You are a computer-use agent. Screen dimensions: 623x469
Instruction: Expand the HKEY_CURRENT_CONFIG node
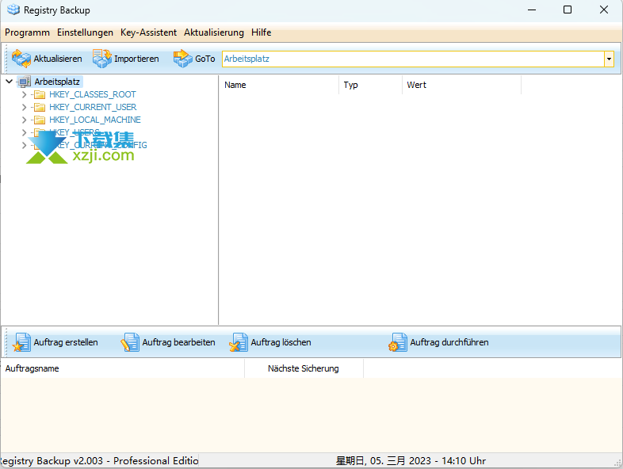tap(24, 145)
